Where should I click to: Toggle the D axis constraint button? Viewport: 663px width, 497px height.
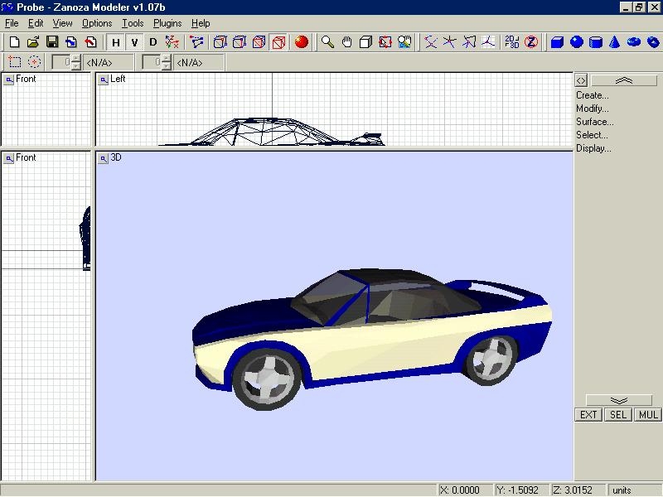(152, 41)
